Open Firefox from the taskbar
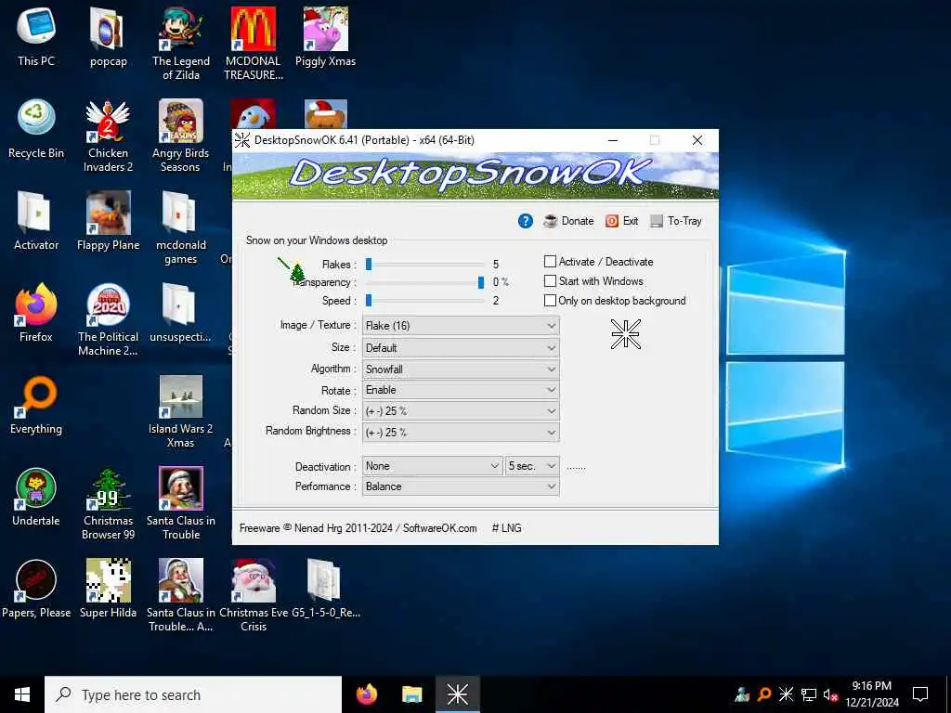 point(366,694)
